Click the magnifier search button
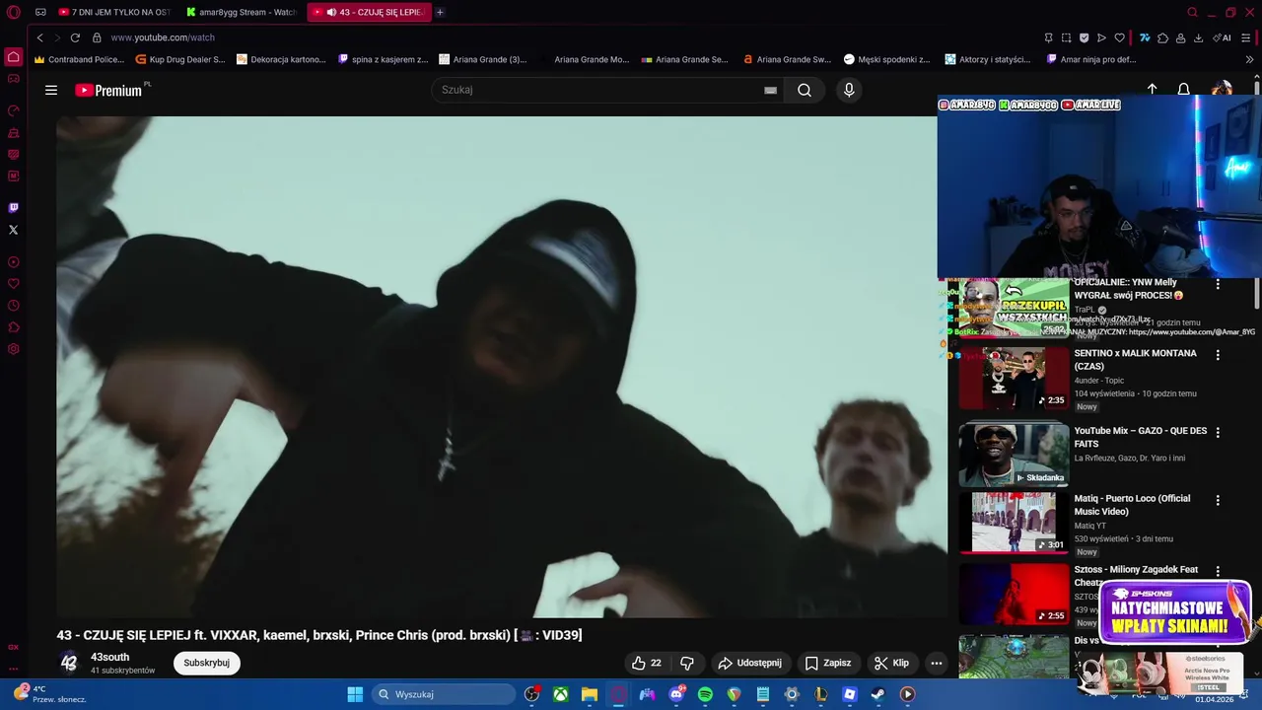This screenshot has height=710, width=1262. pyautogui.click(x=805, y=90)
